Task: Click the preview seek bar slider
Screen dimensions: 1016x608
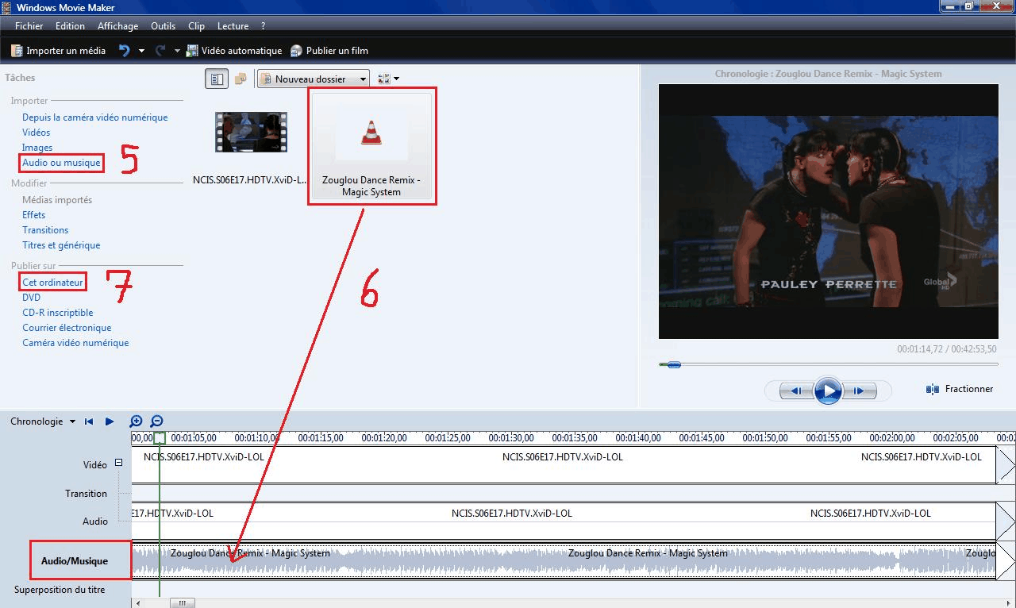Action: [674, 364]
